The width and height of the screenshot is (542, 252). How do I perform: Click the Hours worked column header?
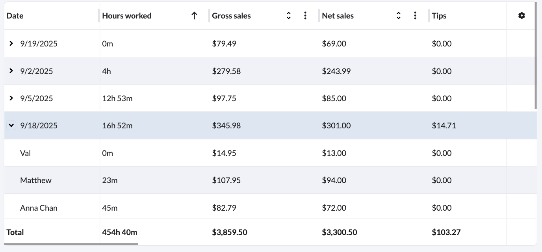(x=126, y=16)
